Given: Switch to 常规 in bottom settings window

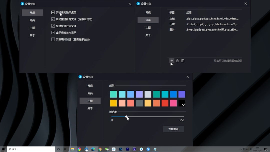Looking at the screenshot, I should [x=90, y=85].
